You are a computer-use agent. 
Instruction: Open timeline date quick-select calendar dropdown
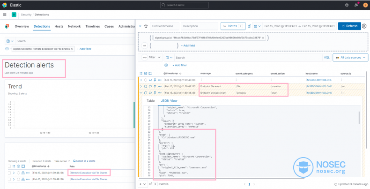(258, 26)
